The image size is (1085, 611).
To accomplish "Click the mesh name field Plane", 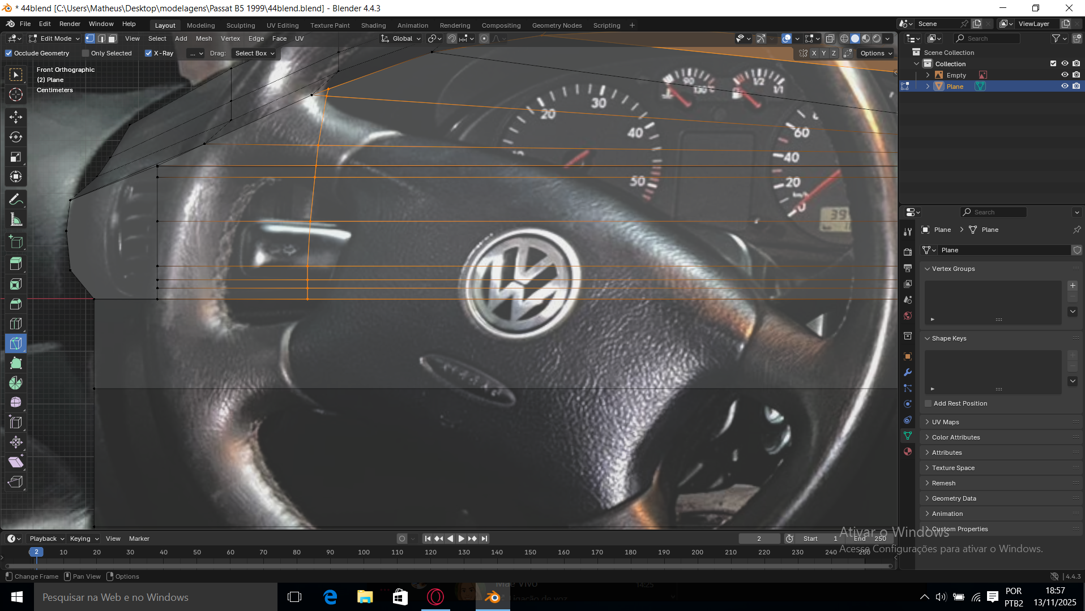I will 1005,250.
